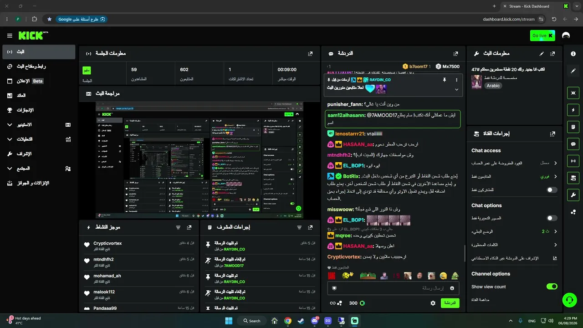Collapse the pinned message with its chevron

tap(456, 89)
